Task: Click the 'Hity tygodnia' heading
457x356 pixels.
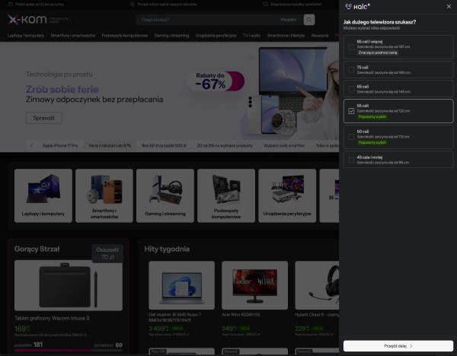Action: pos(167,249)
